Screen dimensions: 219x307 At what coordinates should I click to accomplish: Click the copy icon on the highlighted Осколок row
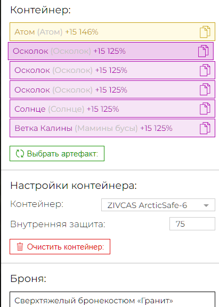[204, 51]
